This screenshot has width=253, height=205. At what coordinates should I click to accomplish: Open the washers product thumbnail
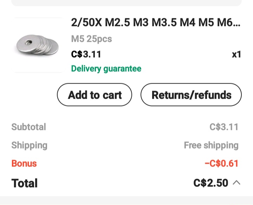(x=38, y=45)
